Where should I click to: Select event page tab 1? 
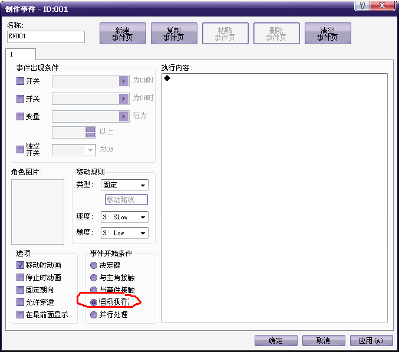[x=21, y=54]
